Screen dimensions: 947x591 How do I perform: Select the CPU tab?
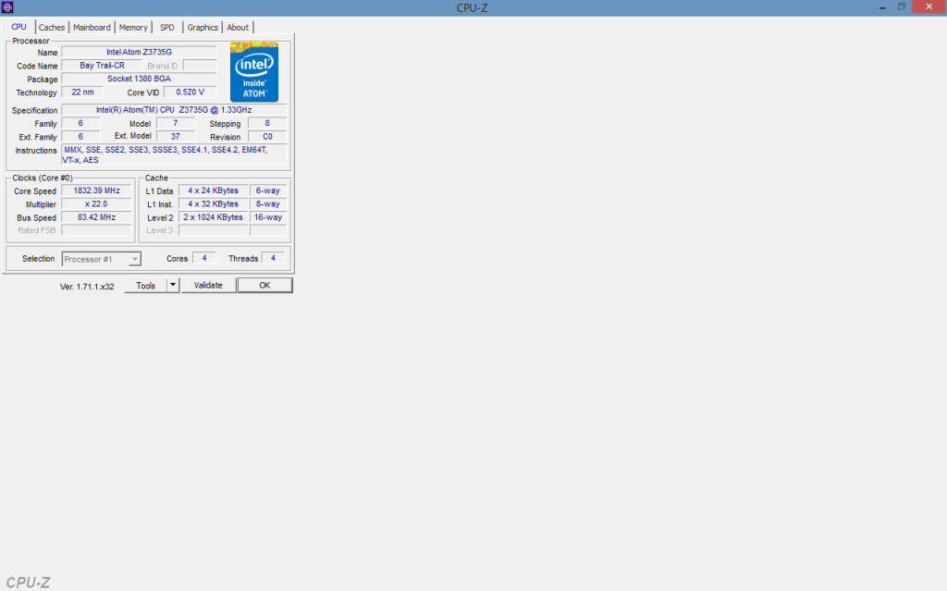pos(18,27)
